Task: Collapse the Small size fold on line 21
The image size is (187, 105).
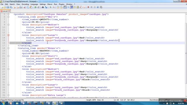Action: (8, 56)
